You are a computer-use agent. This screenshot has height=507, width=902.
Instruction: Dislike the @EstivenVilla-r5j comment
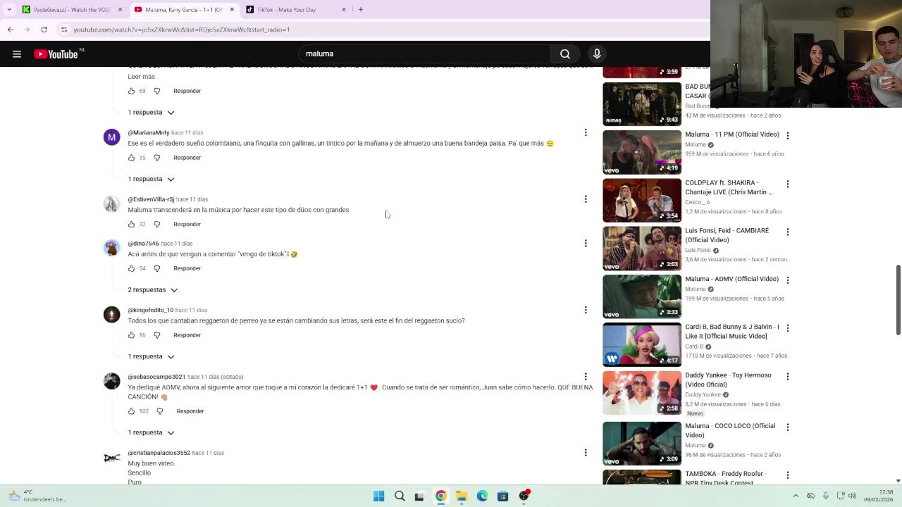tap(156, 224)
